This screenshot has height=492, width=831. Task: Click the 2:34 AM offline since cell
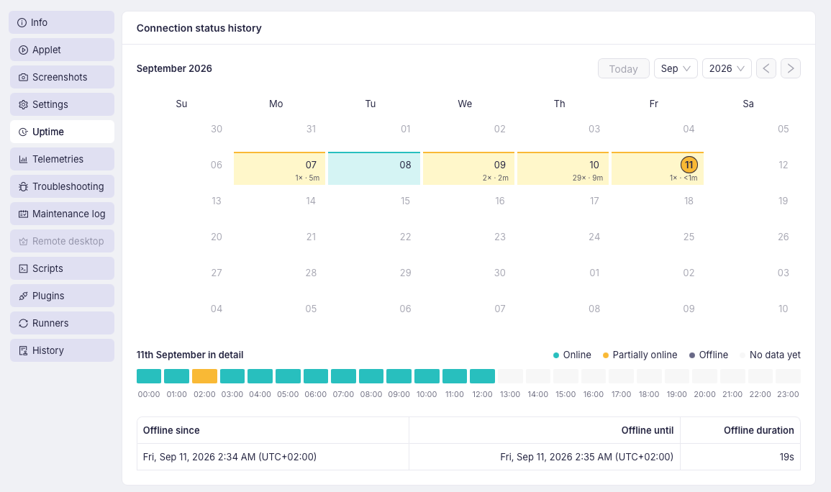click(x=273, y=457)
